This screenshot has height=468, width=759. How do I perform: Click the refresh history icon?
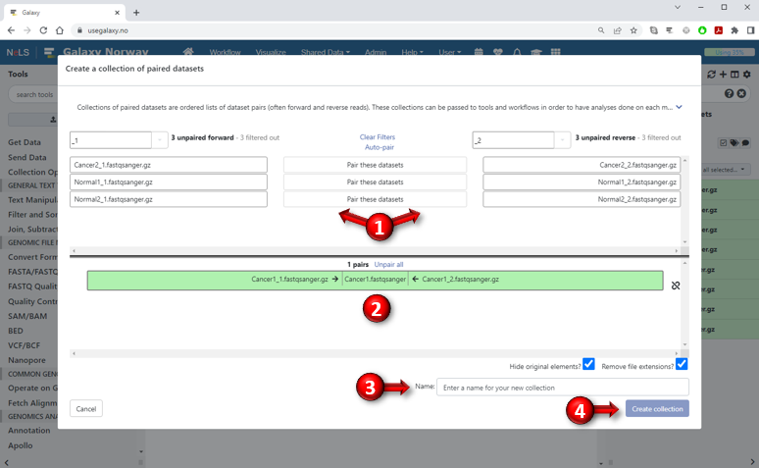pos(710,75)
